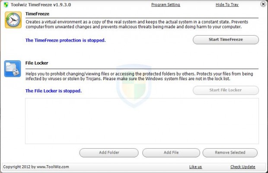Click Add Folder button
This screenshot has width=268, height=173.
109,153
